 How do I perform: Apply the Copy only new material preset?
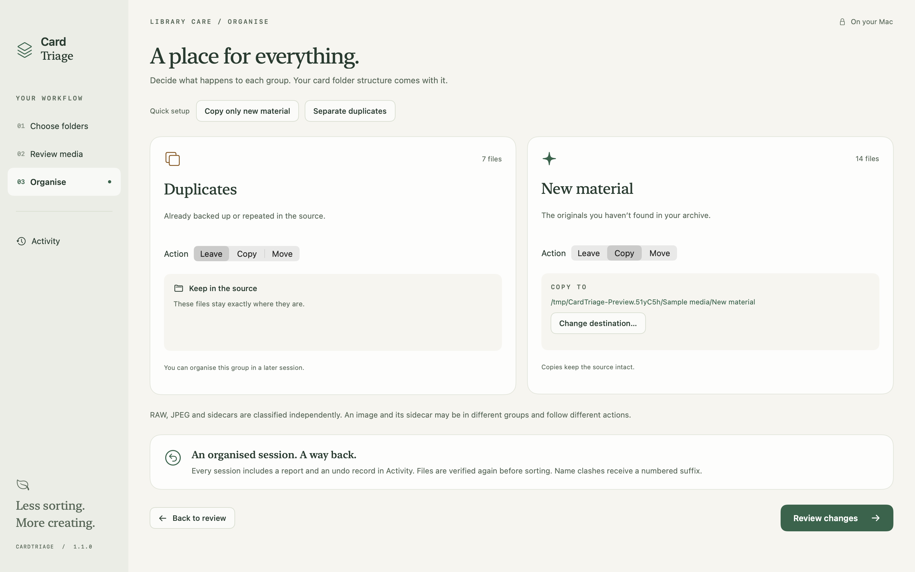[x=247, y=111]
